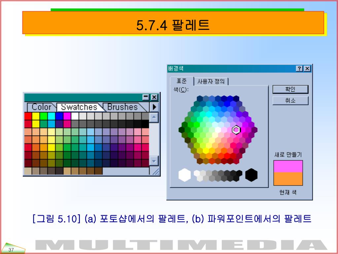The height and width of the screenshot is (254, 338).
Task: Select the highlighted pink hexagon color
Action: (x=236, y=130)
